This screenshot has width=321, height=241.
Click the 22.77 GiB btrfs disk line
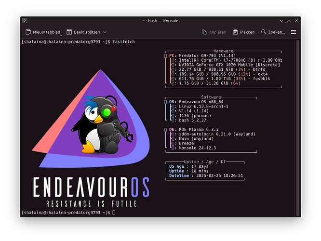click(222, 69)
